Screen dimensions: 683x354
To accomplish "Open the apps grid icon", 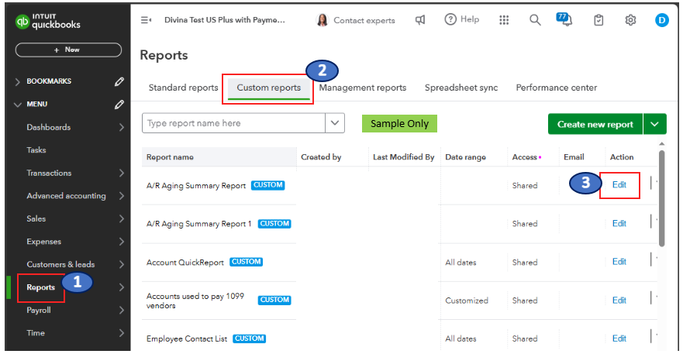I will (x=504, y=20).
